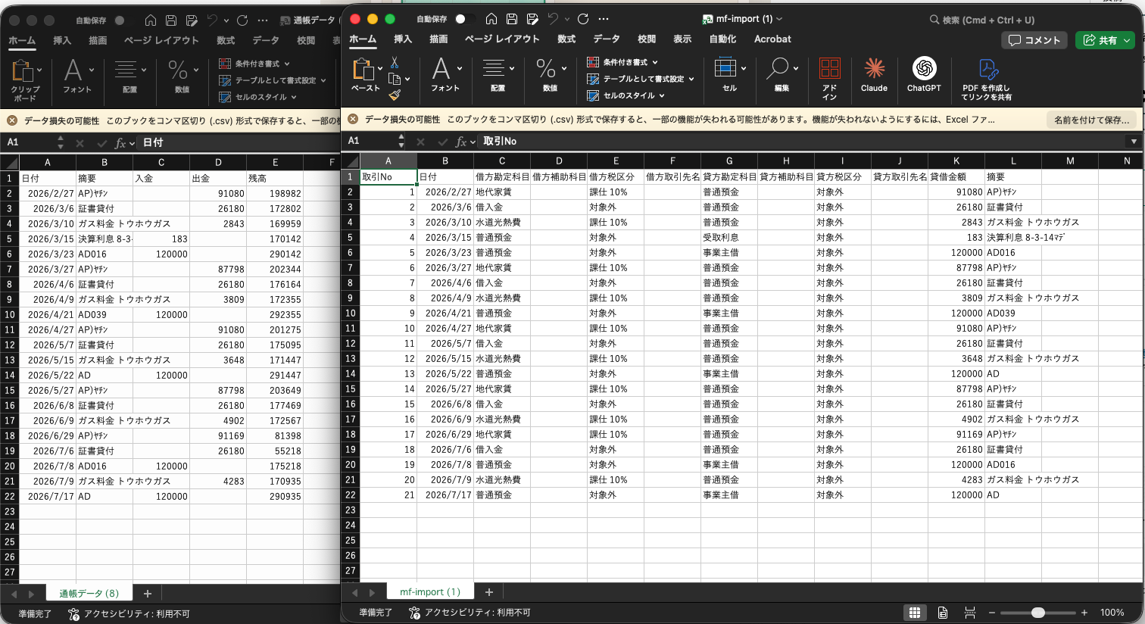
Task: Open 挿入 tab in 通帳データ window
Action: 62,41
